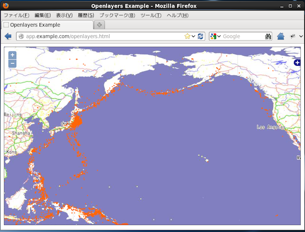The image size is (305, 232).
Task: Expand the toolbar overflow chevron at far right
Action: (x=301, y=36)
